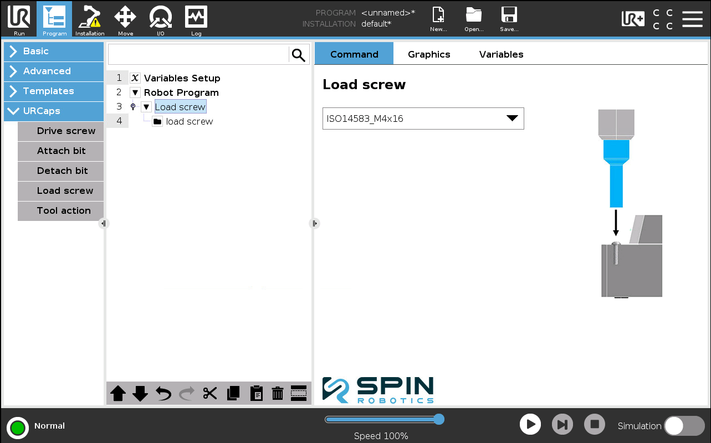Screen dimensions: 711x443
Task: Toggle Simulation mode switch
Action: 684,426
